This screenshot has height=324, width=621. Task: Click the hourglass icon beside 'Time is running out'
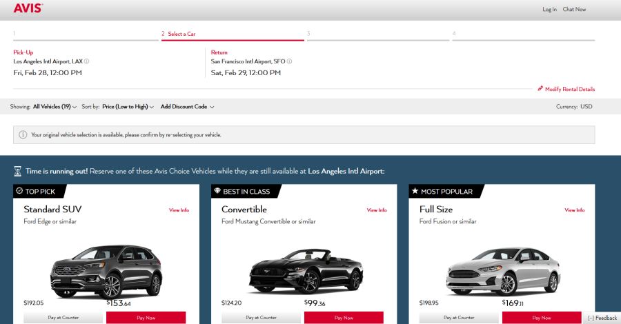click(x=17, y=171)
